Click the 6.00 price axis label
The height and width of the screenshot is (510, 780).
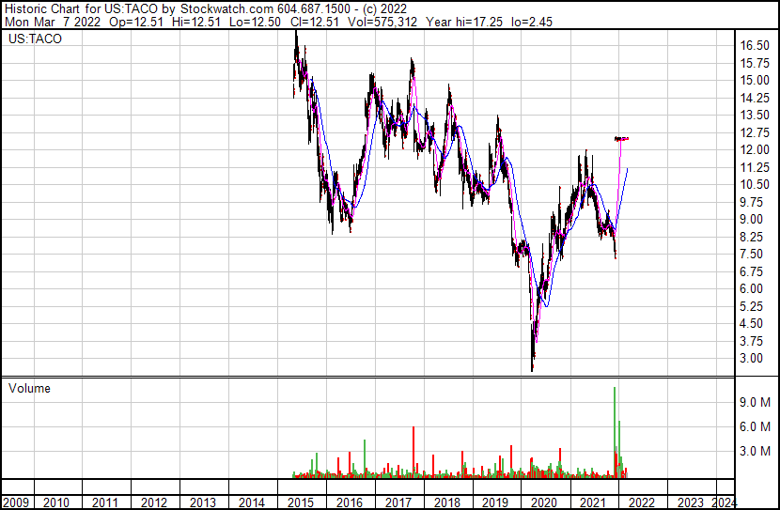[752, 289]
